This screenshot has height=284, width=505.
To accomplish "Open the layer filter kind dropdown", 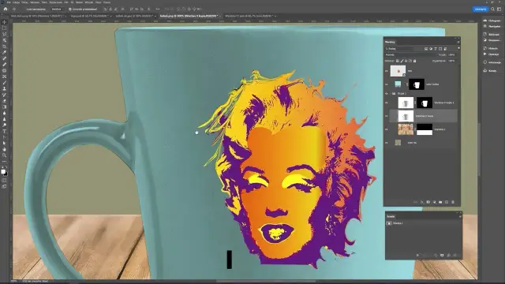I will tap(400, 49).
